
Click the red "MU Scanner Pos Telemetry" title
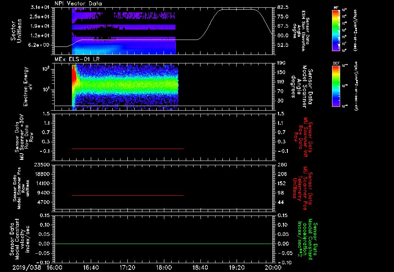click(x=303, y=188)
